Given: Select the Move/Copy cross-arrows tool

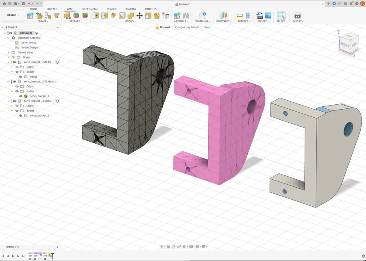Looking at the screenshot, I should pos(139,15).
